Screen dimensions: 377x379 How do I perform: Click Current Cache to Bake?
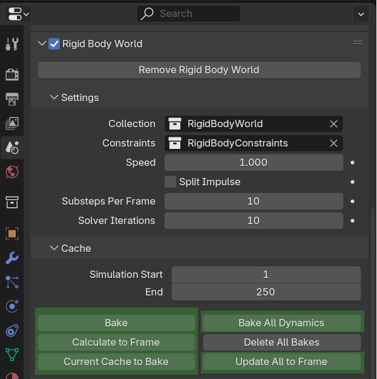(x=116, y=361)
